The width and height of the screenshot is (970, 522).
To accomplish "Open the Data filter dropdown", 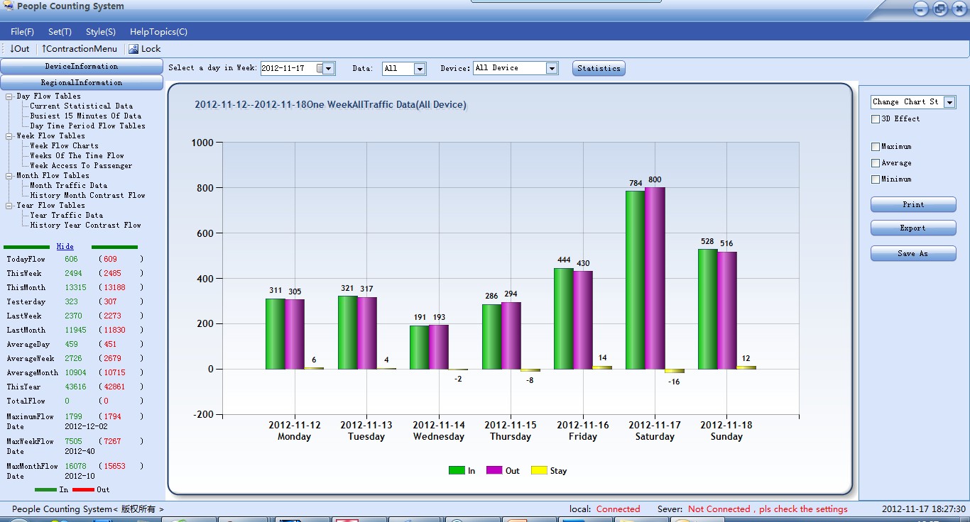I will point(420,69).
